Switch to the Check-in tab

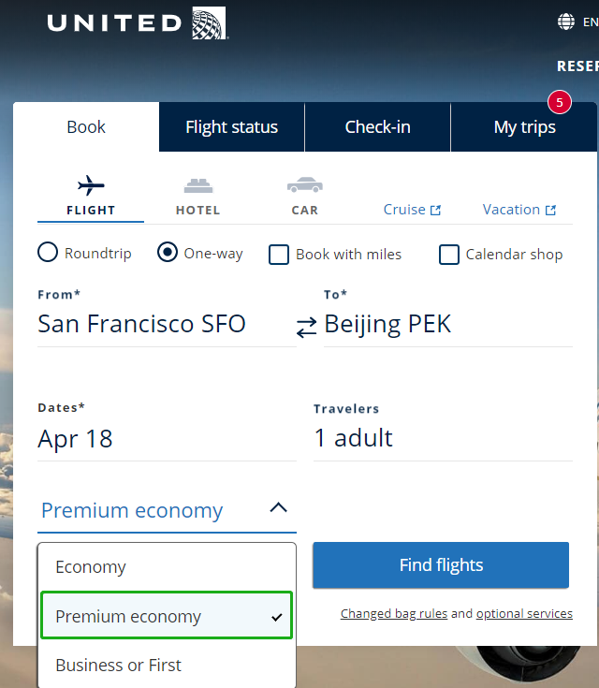pos(377,127)
